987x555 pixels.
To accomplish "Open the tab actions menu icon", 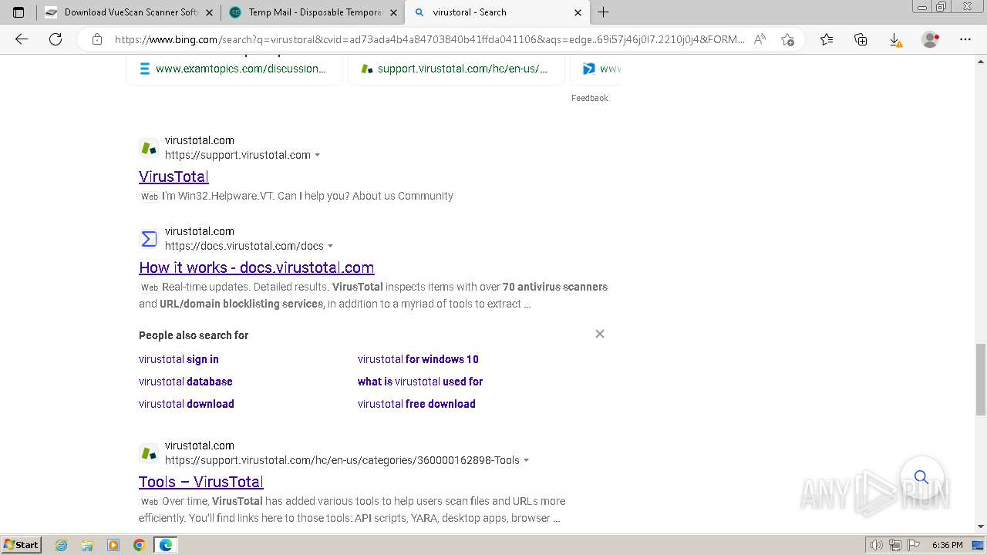I will tap(19, 12).
